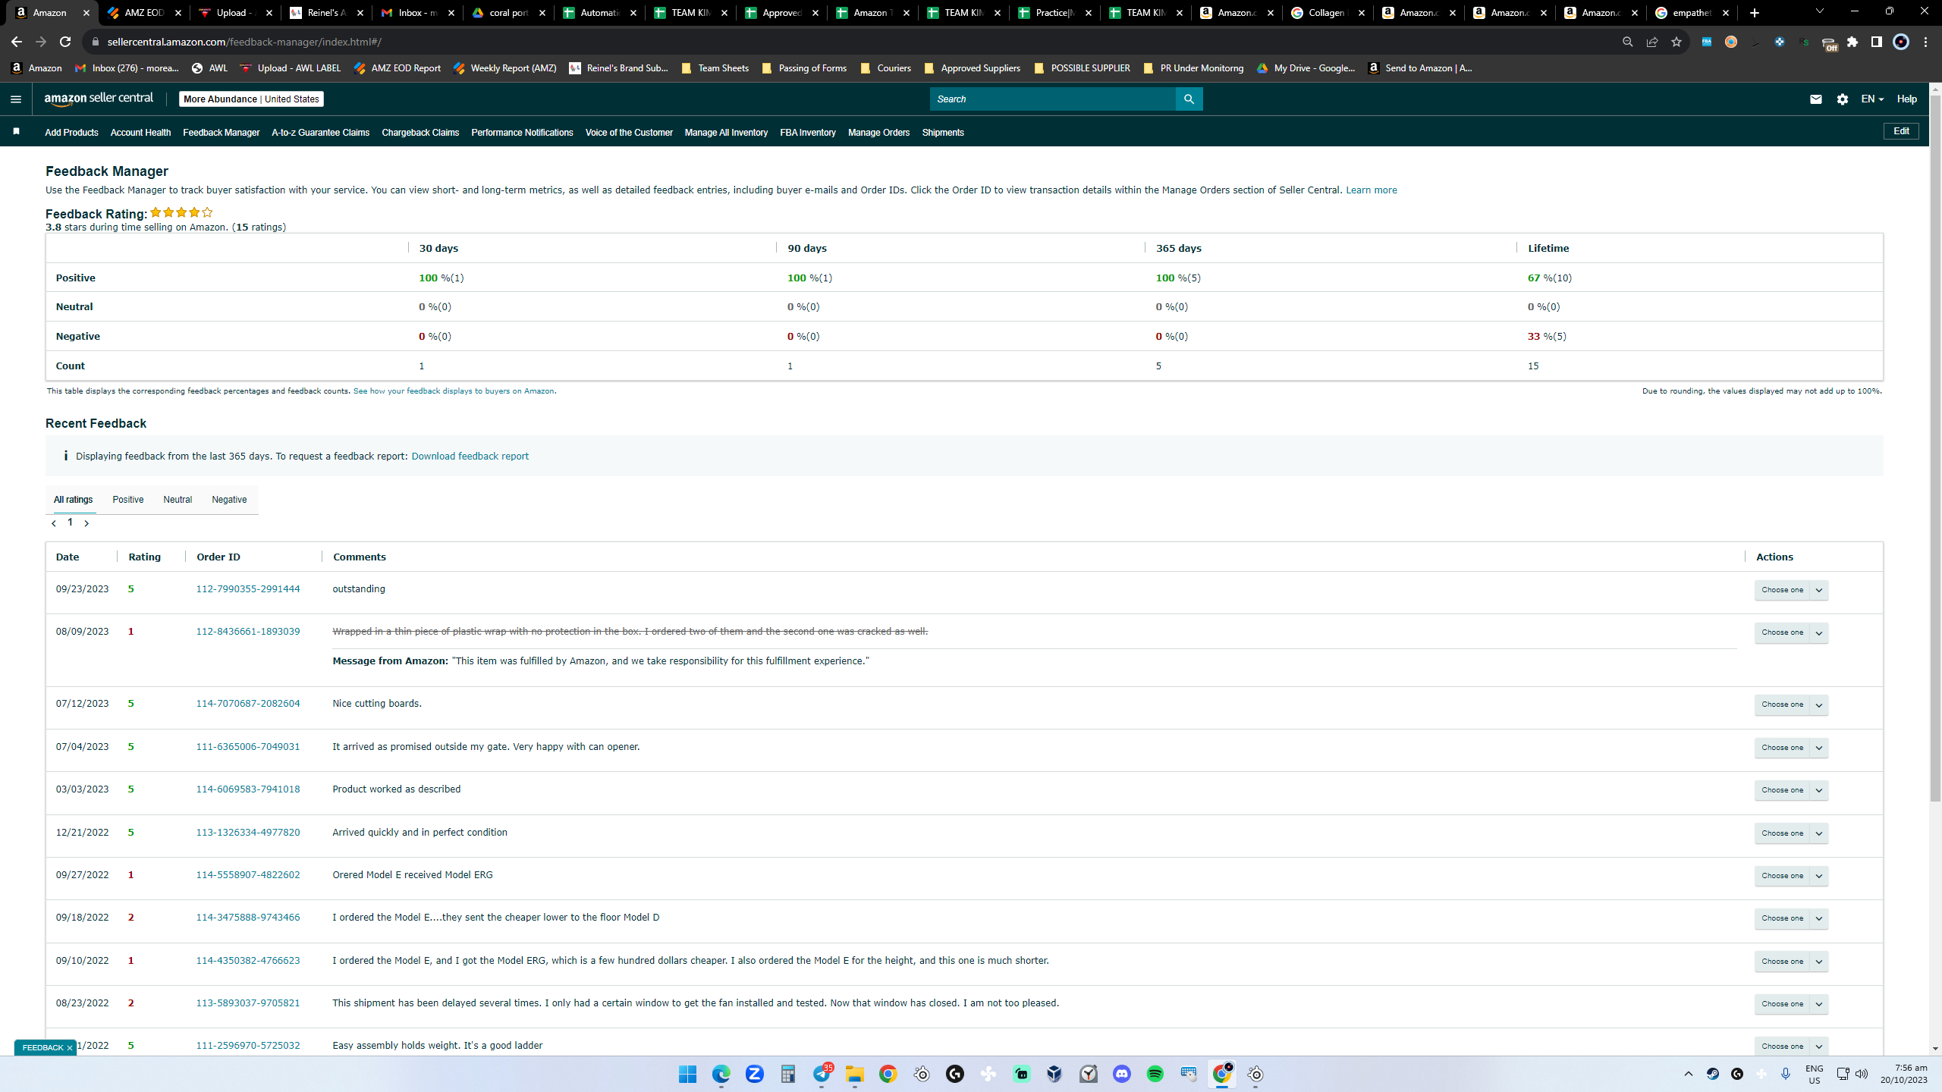This screenshot has height=1092, width=1942.
Task: Open Choose one dropdown for 03/03/2023 feedback
Action: (1791, 790)
